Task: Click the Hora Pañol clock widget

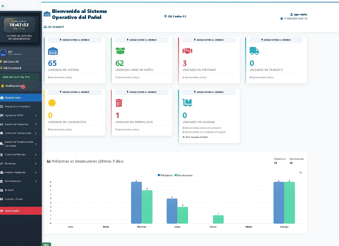Action: click(19, 25)
